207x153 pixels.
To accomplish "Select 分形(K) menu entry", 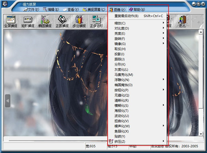I will tap(137, 64).
